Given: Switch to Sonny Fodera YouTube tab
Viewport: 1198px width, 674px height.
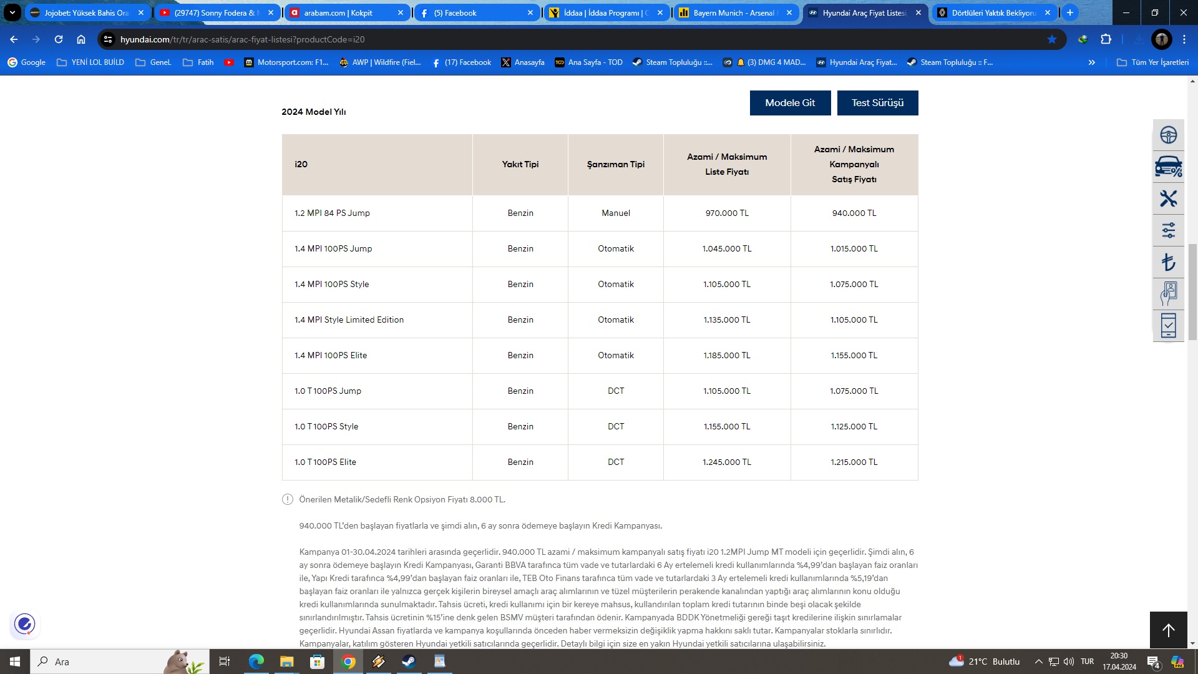Looking at the screenshot, I should coord(217,12).
